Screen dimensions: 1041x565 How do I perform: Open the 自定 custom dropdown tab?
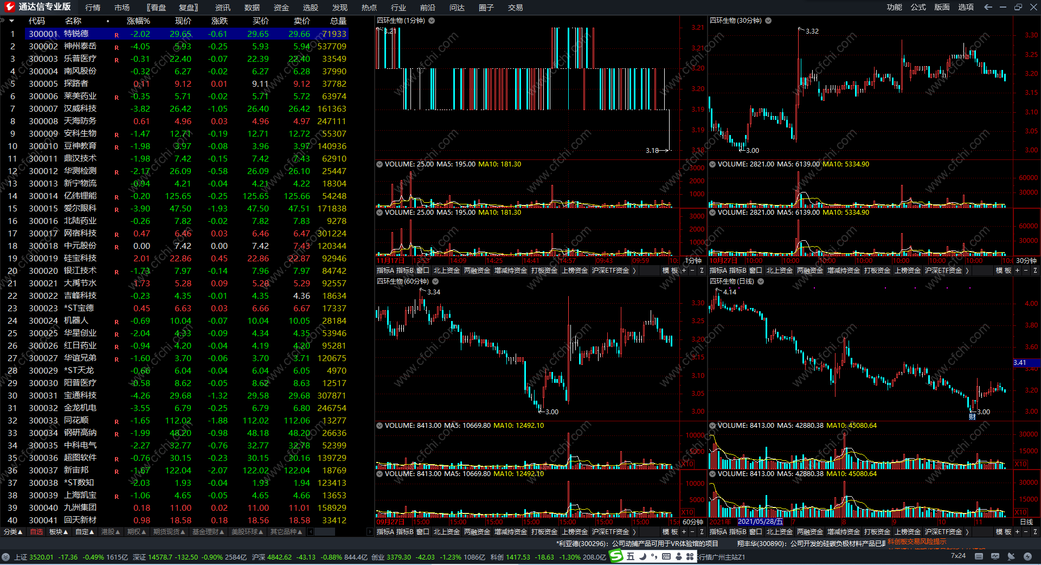pos(85,532)
